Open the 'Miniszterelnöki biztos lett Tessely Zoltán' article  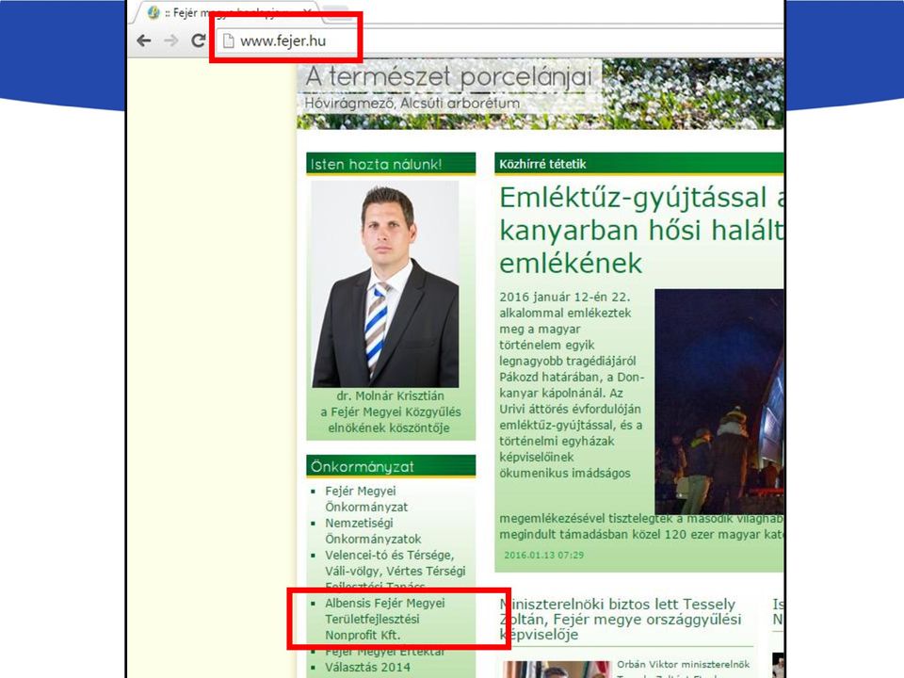[621, 620]
